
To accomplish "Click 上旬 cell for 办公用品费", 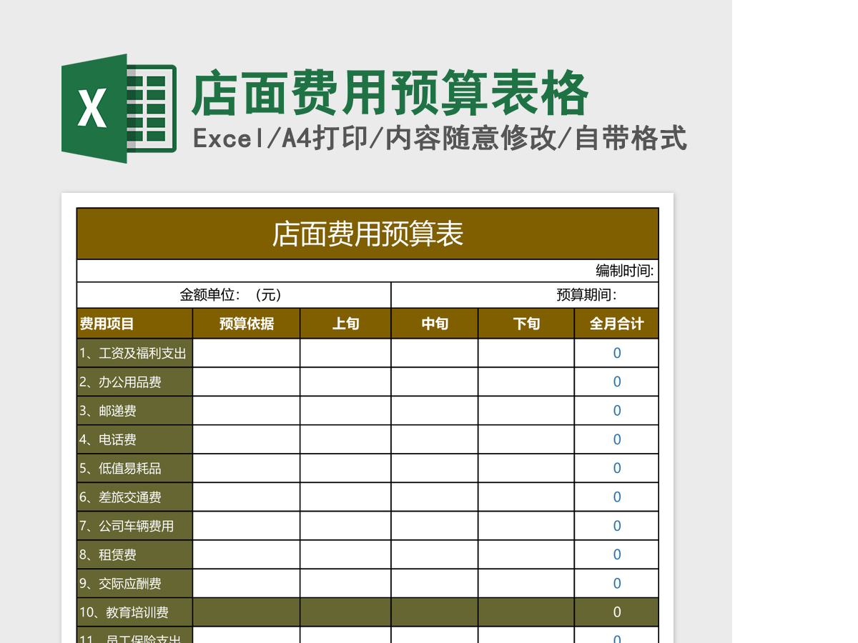I will click(345, 382).
